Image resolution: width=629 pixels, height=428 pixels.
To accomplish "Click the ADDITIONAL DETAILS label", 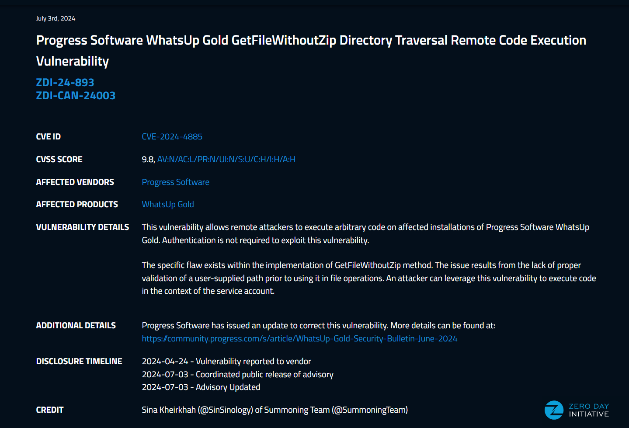I will pos(76,326).
